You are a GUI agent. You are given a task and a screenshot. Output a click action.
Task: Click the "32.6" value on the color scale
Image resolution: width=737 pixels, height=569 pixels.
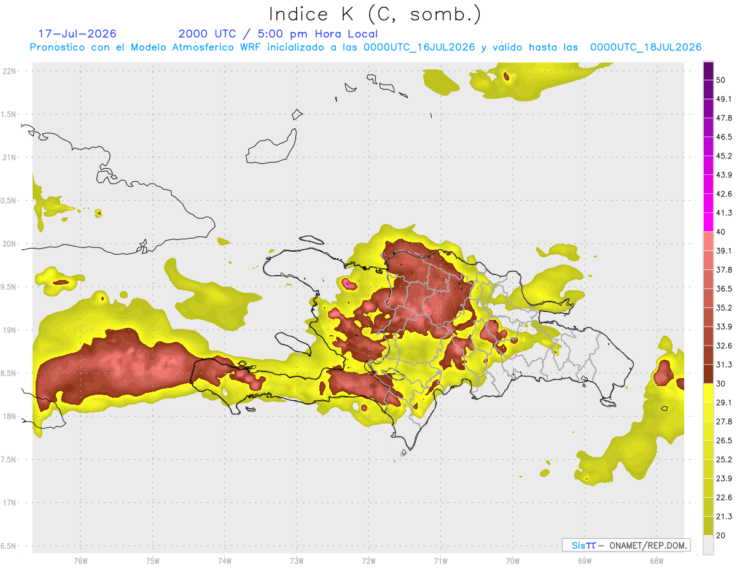723,346
